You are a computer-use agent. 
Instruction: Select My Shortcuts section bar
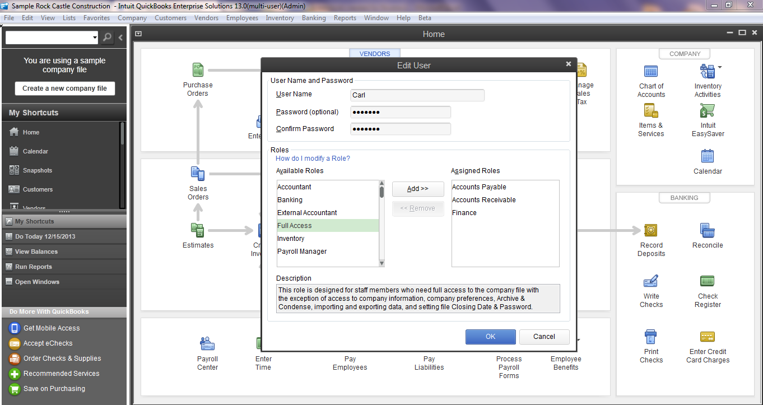tap(64, 221)
